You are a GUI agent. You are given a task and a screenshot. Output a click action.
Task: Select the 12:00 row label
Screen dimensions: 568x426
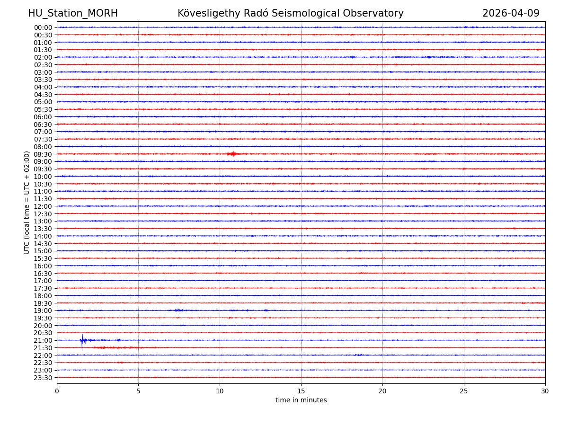tap(43, 206)
